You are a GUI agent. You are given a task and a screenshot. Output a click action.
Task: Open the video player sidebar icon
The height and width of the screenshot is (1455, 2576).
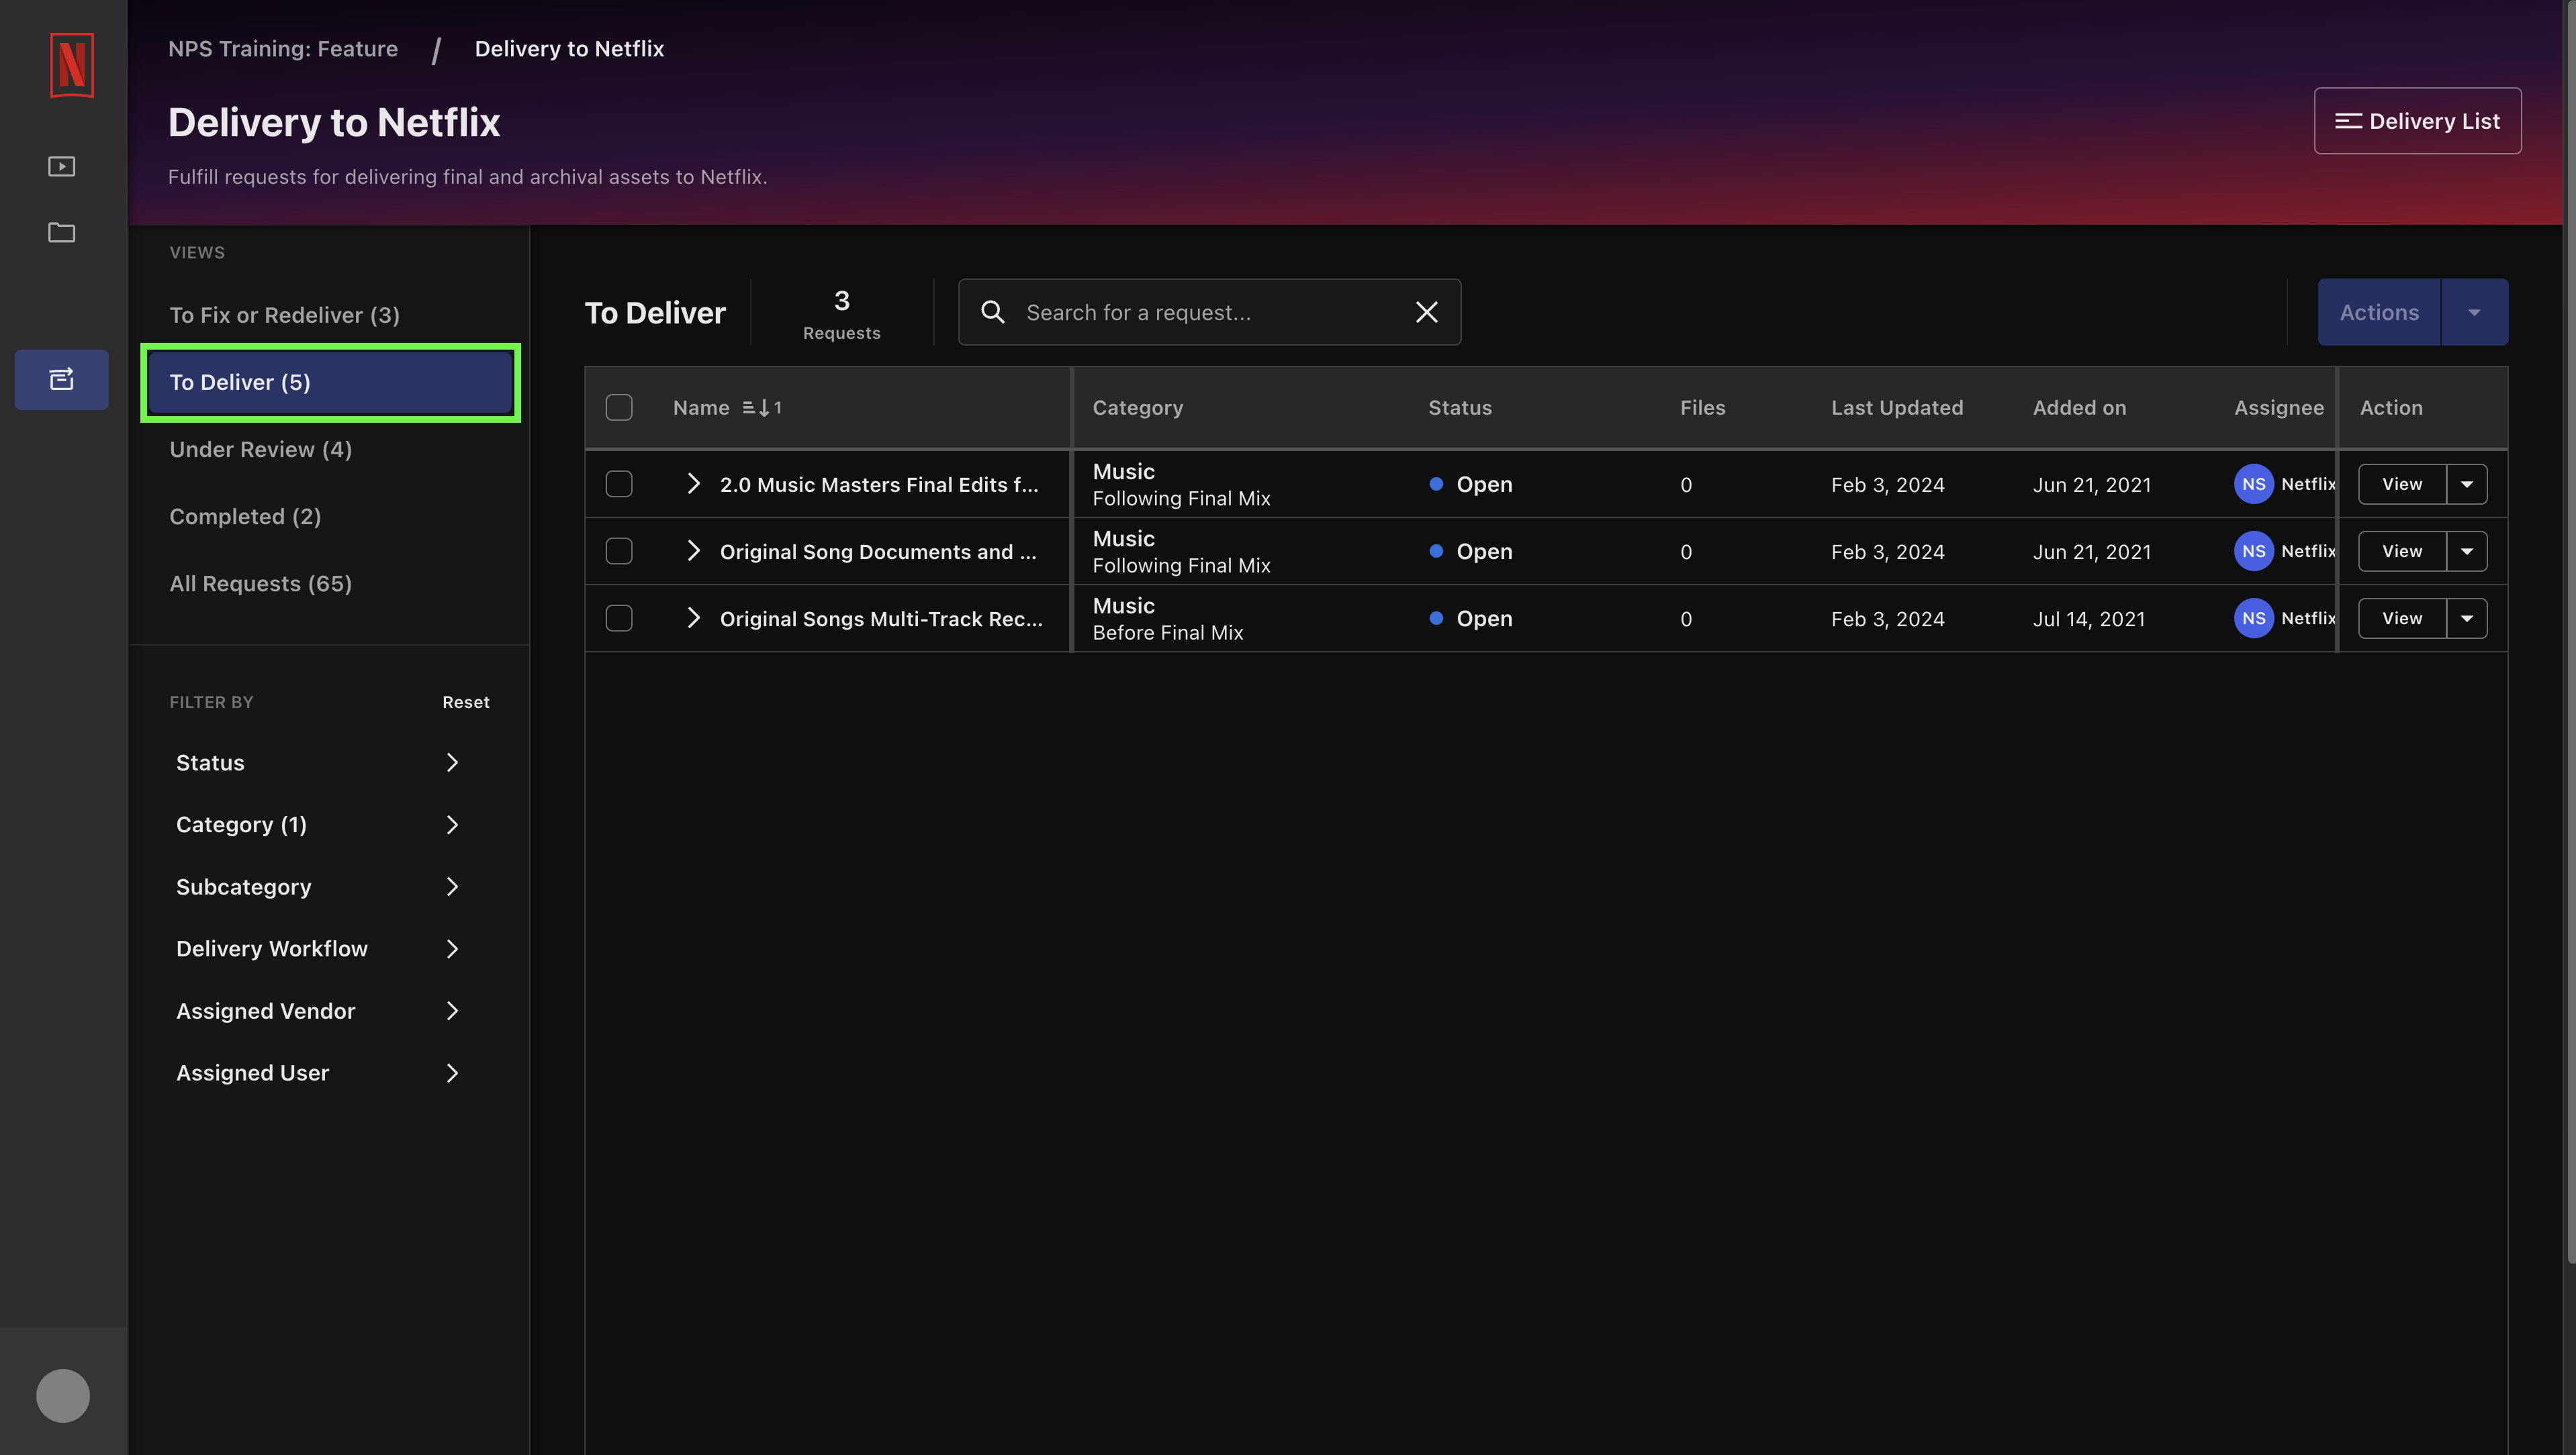62,166
